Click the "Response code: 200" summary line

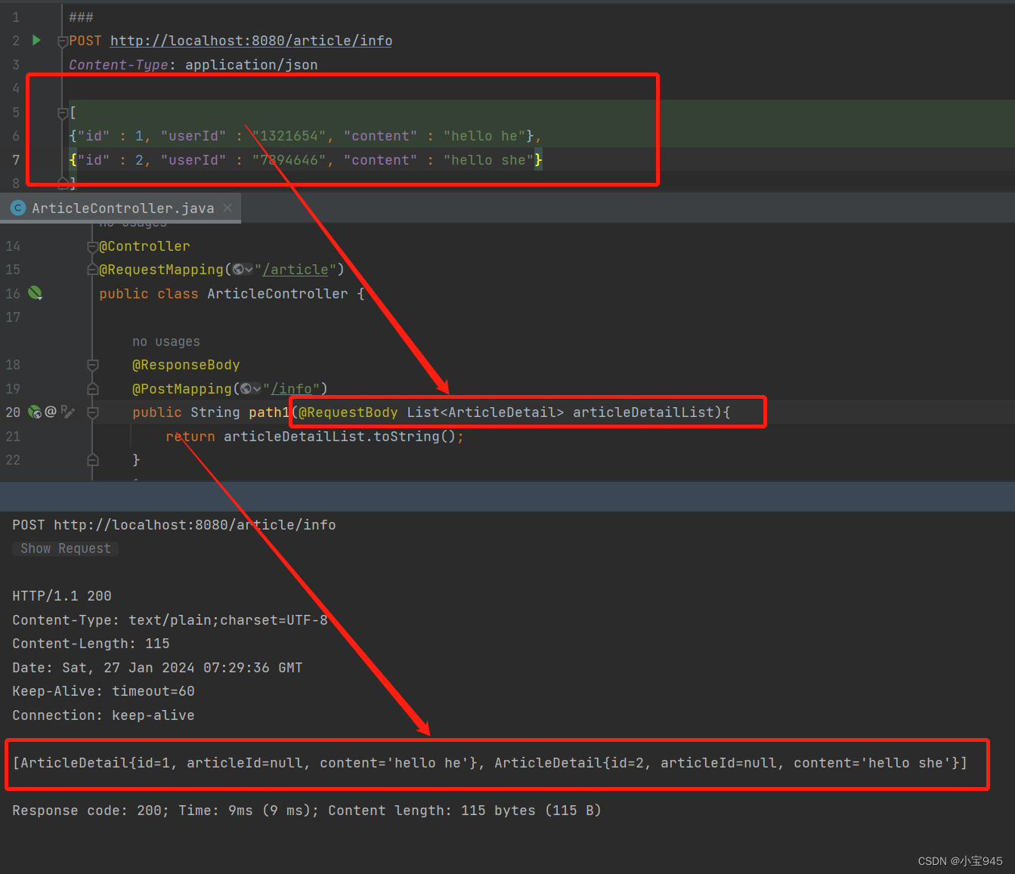tap(306, 811)
